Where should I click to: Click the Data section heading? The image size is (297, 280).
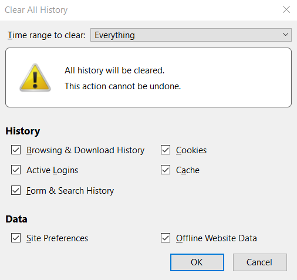(x=16, y=219)
